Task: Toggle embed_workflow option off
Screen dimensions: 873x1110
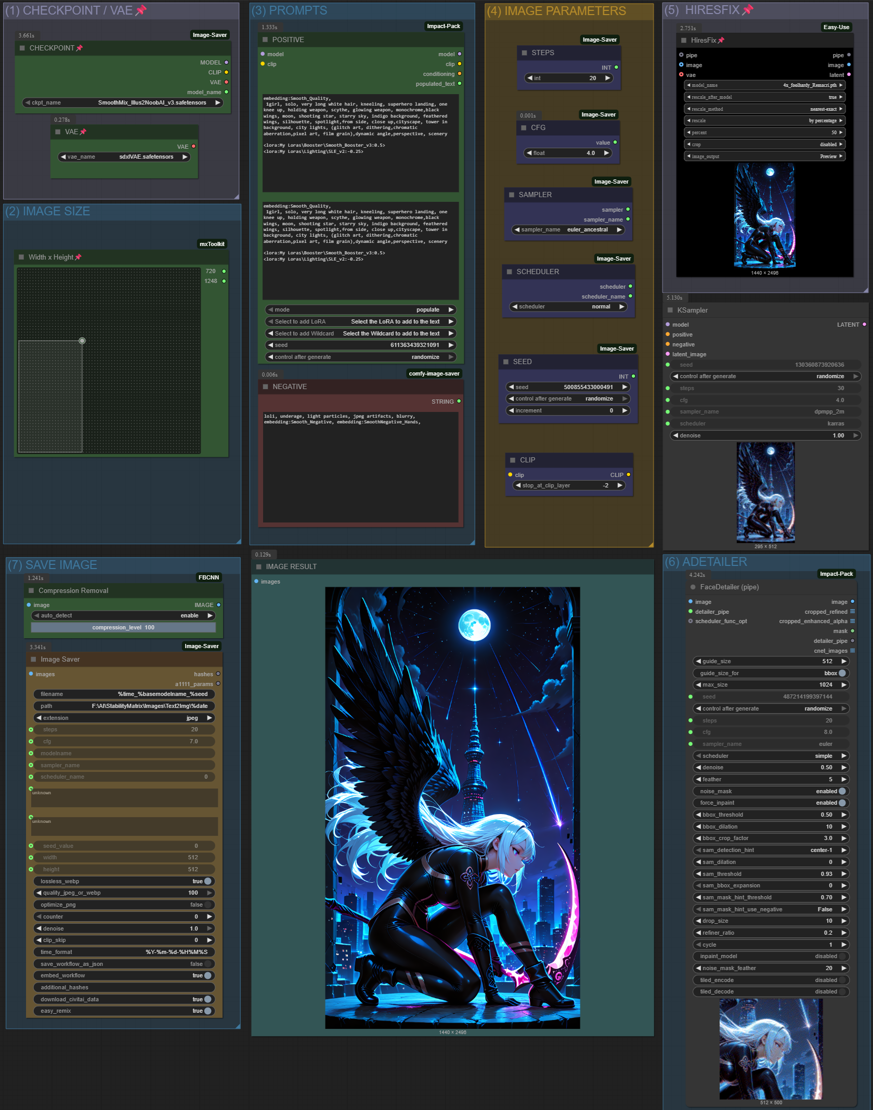Action: click(x=207, y=976)
